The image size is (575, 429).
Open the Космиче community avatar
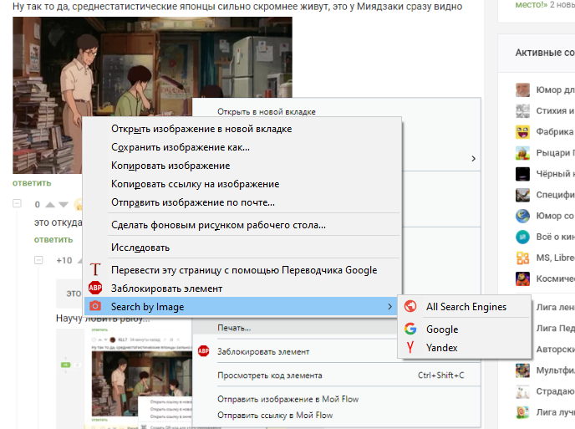point(522,278)
